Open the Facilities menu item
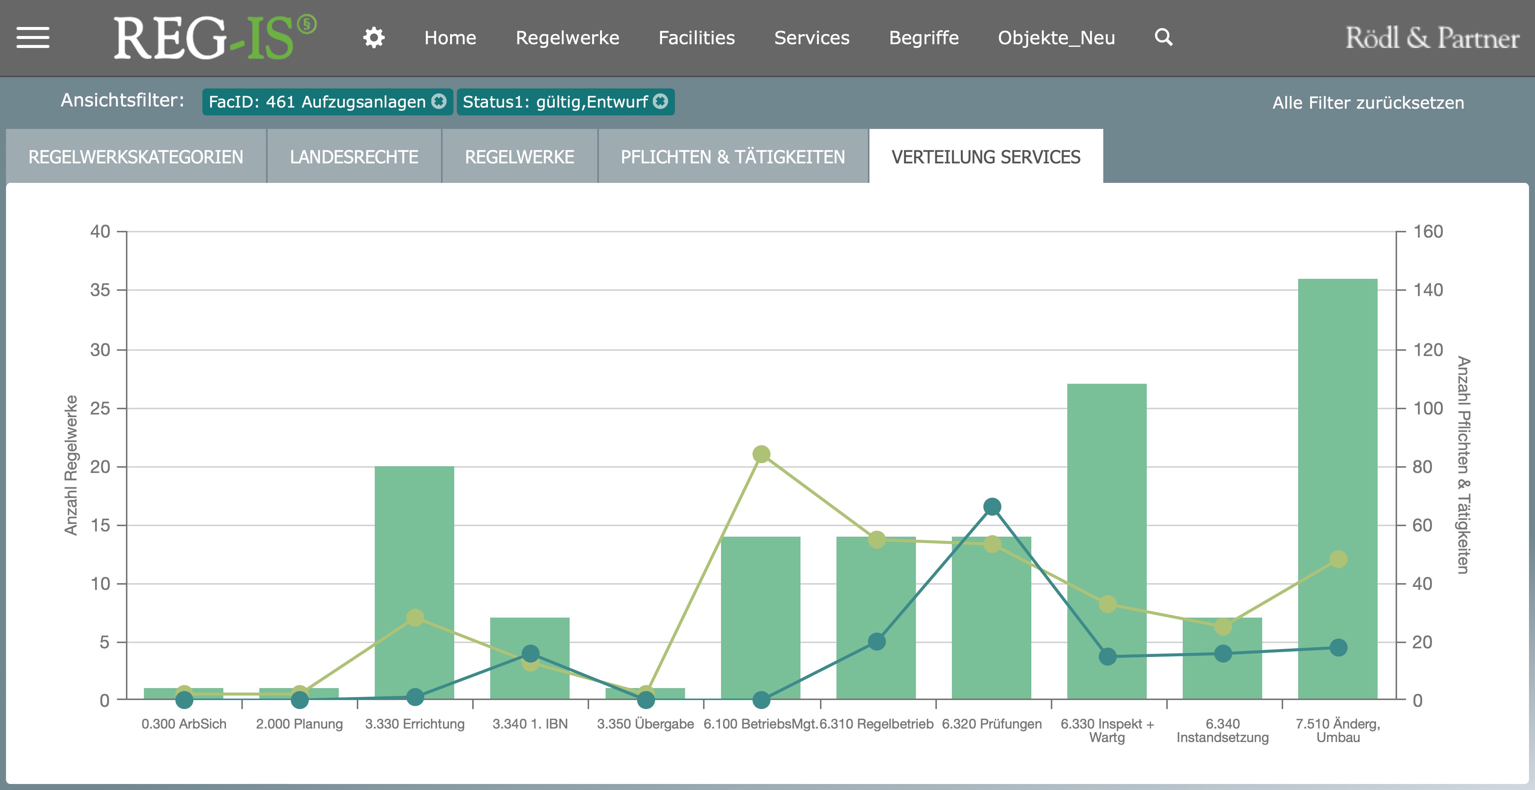 [697, 37]
